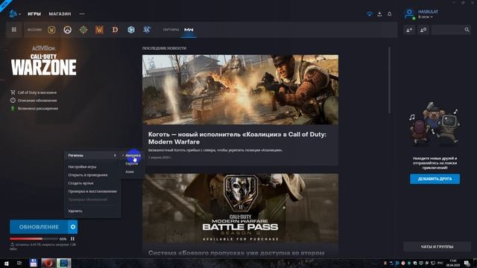Open the game options gear
The height and width of the screenshot is (268, 477).
[x=73, y=227]
